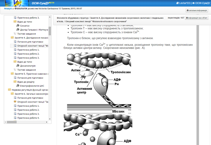Viewport: 211px width, 145px height.
Task: Click the 'загальна інформація' button
Action: [x=197, y=10]
